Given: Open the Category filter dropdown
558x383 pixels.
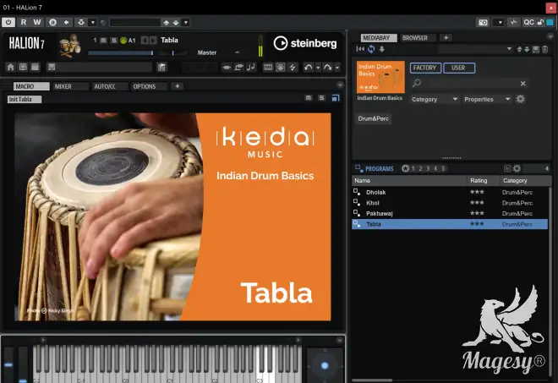Looking at the screenshot, I should tap(435, 99).
